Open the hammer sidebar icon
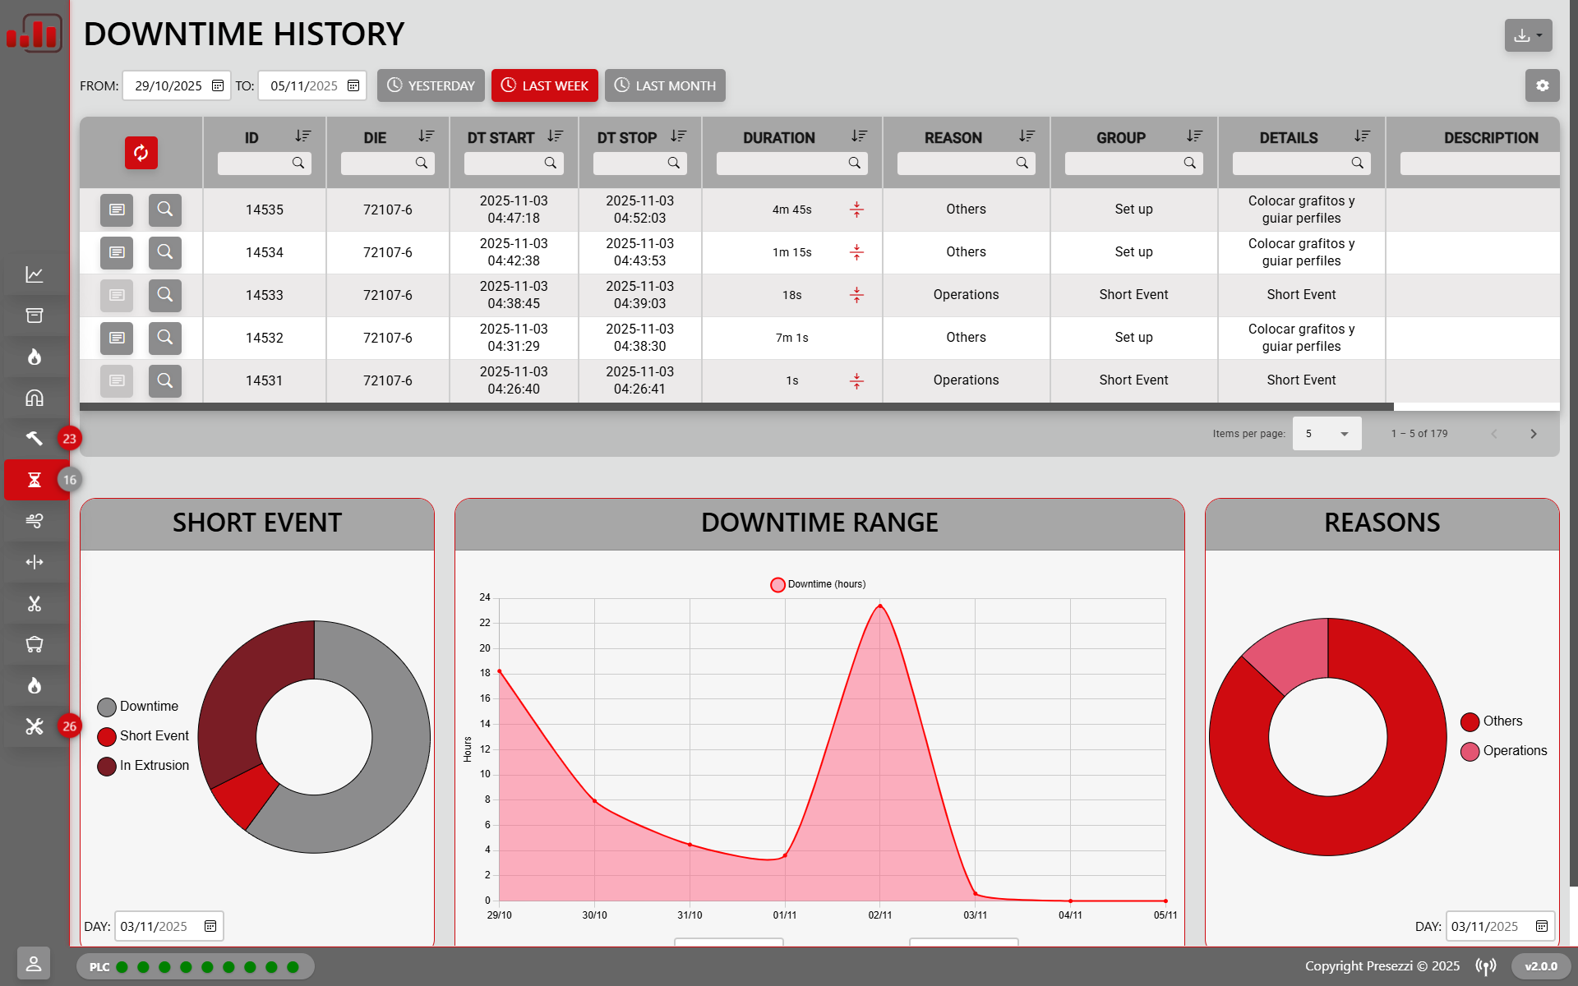 [x=35, y=438]
